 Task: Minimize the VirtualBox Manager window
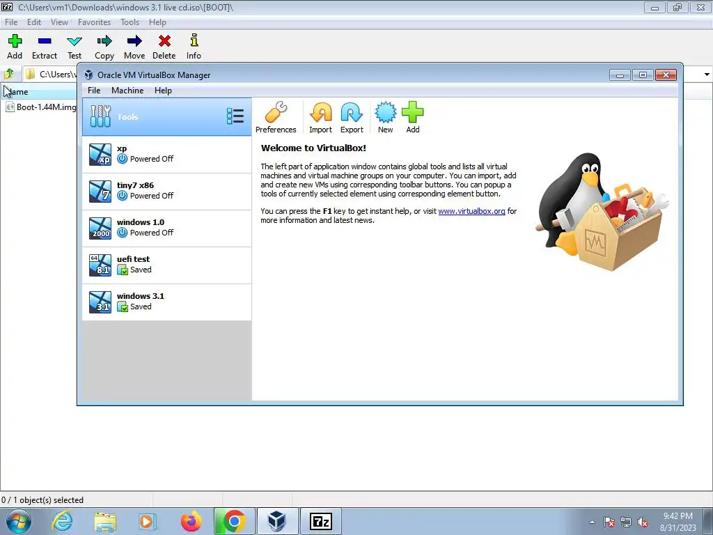point(619,75)
